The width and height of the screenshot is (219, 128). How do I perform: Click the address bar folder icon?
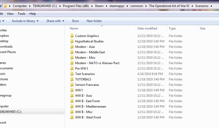[5, 6]
